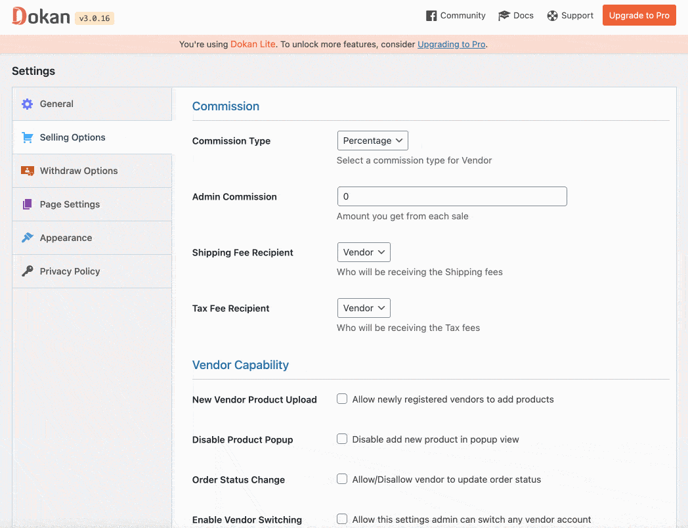The image size is (688, 528).
Task: Enable newly registered vendors to add products
Action: point(341,399)
